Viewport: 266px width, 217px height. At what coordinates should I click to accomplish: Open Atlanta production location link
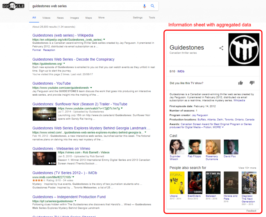click(211, 120)
